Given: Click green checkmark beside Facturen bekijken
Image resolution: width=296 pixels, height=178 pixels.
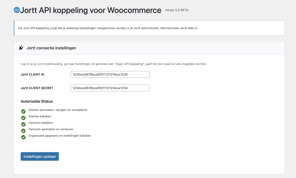Looking at the screenshot, I should tap(23, 124).
